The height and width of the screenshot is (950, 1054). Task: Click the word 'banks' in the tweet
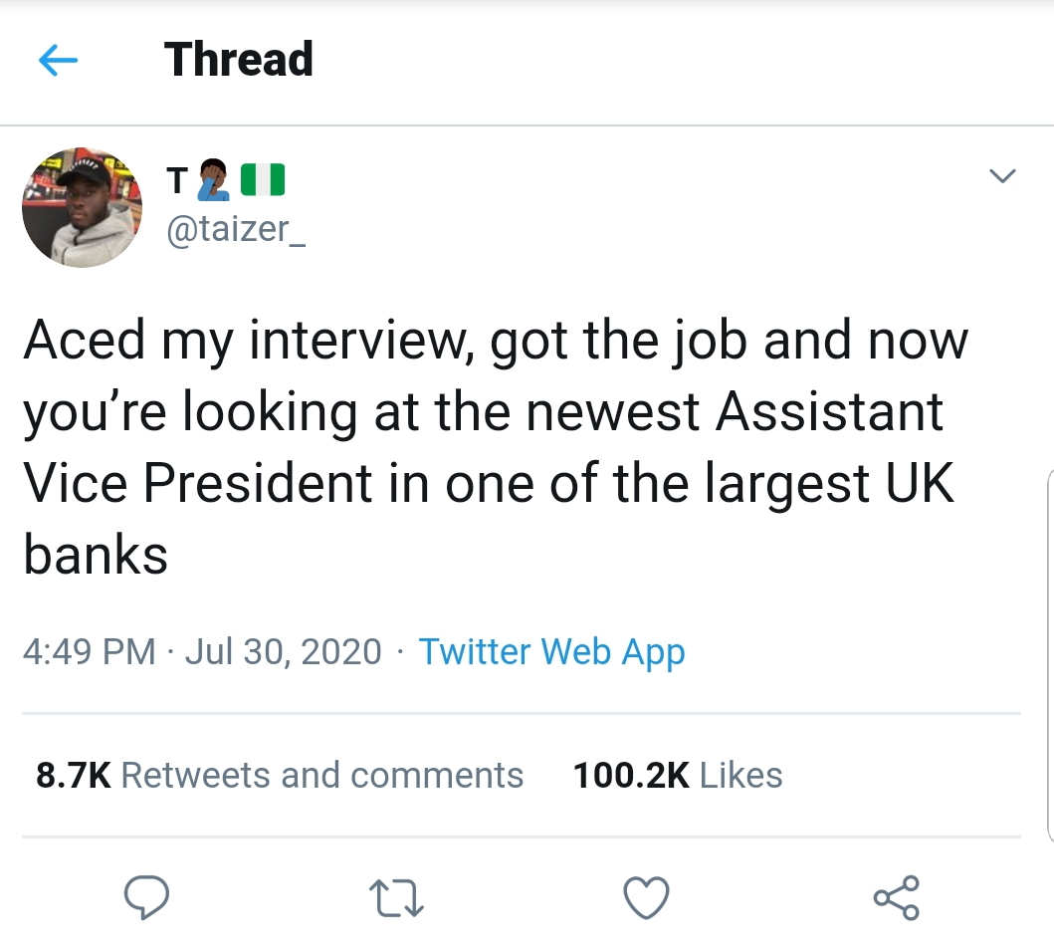coord(96,554)
